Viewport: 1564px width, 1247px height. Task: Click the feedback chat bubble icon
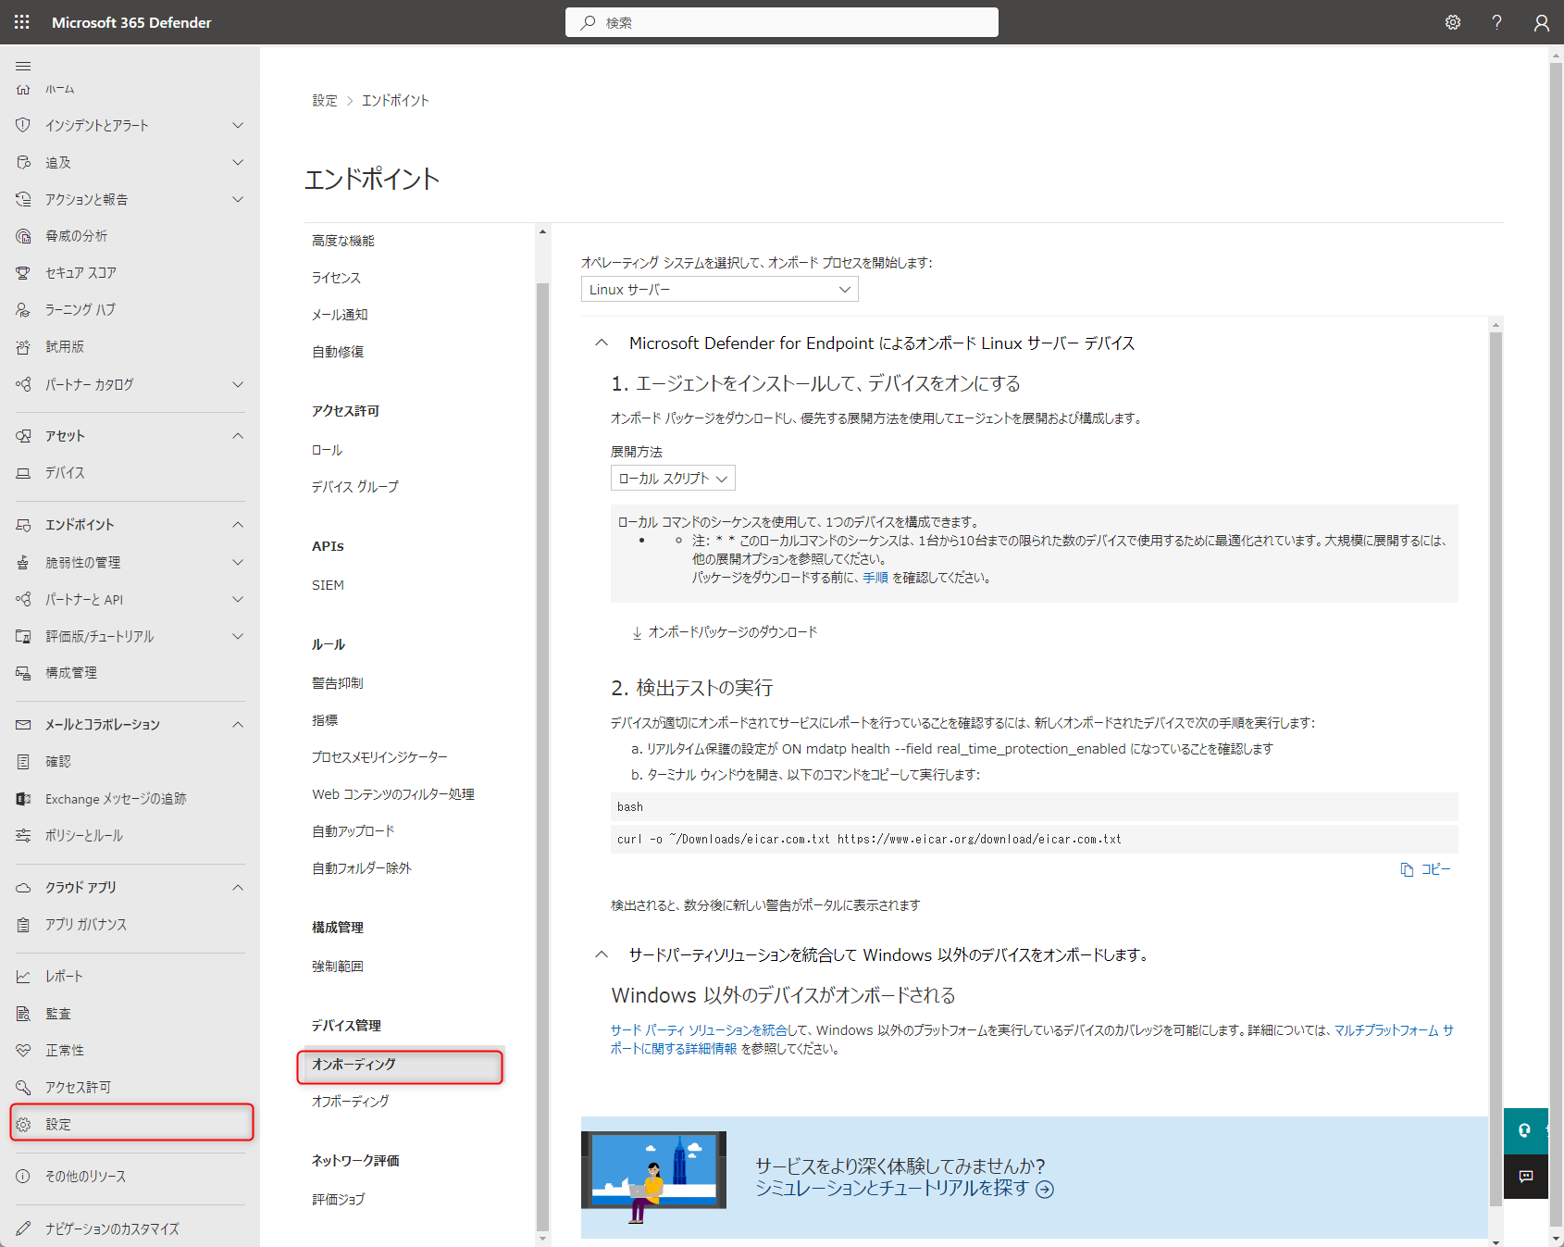(1525, 1176)
